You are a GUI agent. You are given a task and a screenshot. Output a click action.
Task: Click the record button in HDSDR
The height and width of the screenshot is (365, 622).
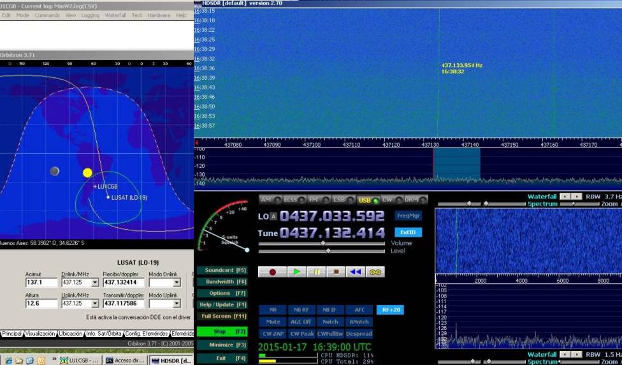tap(272, 272)
